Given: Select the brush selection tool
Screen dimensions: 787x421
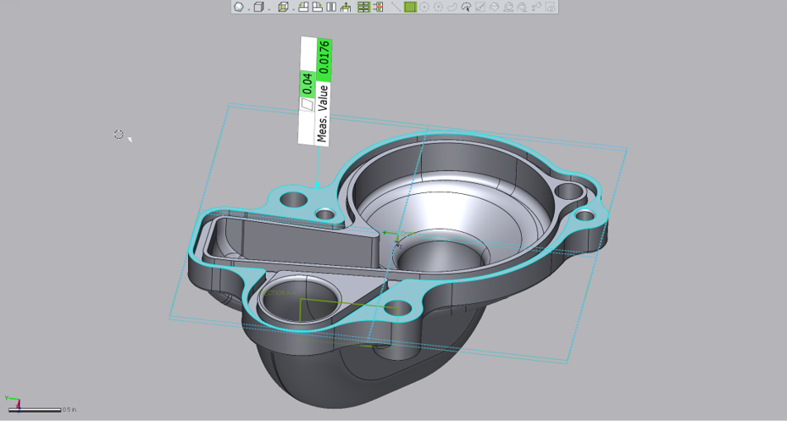Looking at the screenshot, I should [x=480, y=7].
